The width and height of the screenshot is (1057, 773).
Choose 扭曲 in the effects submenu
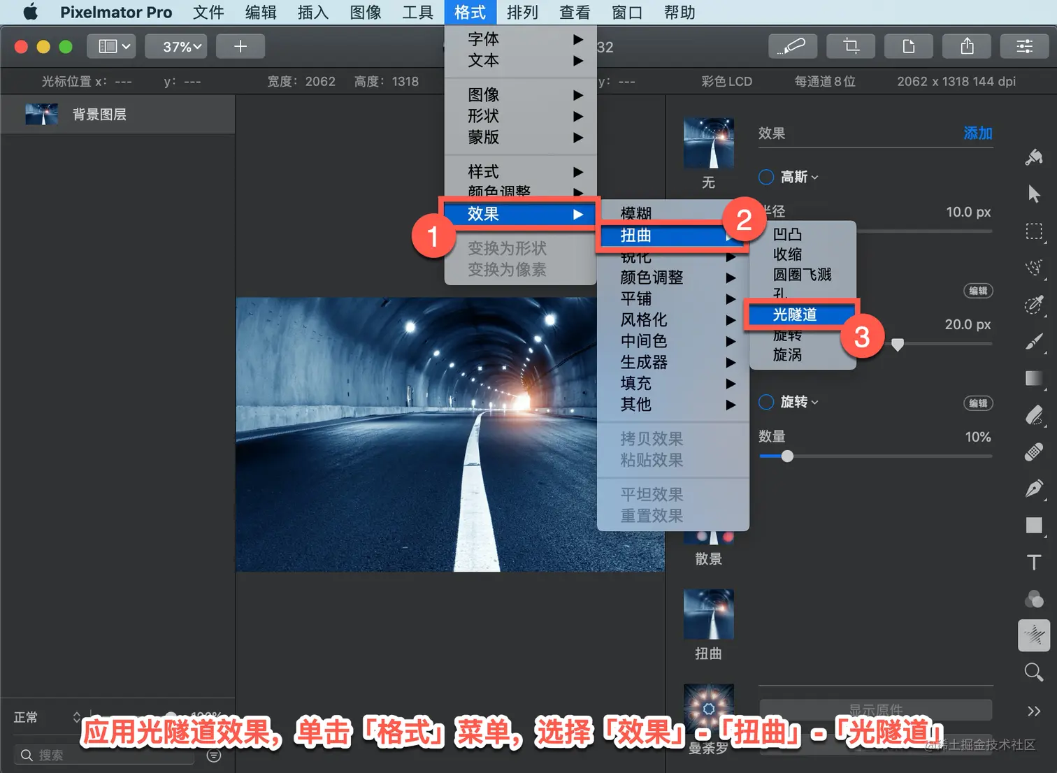pos(673,236)
